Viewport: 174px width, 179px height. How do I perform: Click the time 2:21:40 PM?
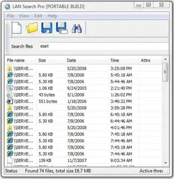(121, 88)
